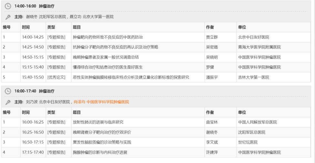The height and width of the screenshot is (163, 315).
Task: Click unit 世纪坛医院
Action: click(x=248, y=142)
